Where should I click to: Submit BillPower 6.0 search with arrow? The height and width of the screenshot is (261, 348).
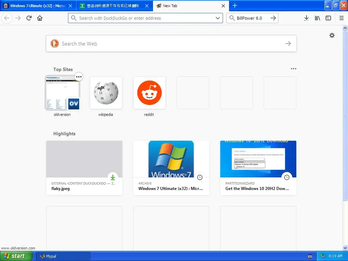(x=273, y=18)
